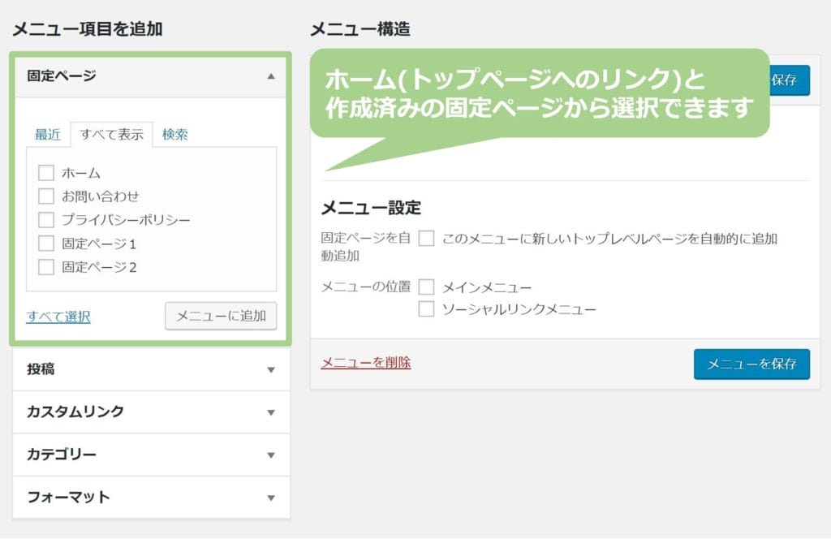Collapse the 固定ページ panel arrow
The width and height of the screenshot is (831, 539).
(271, 75)
